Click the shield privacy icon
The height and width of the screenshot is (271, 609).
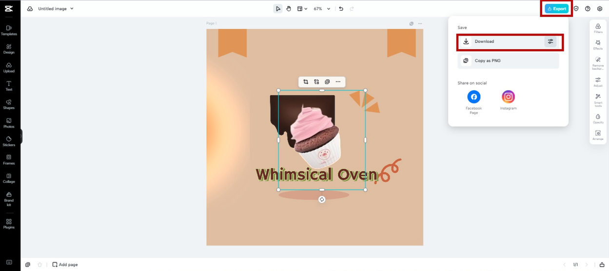[x=576, y=9]
